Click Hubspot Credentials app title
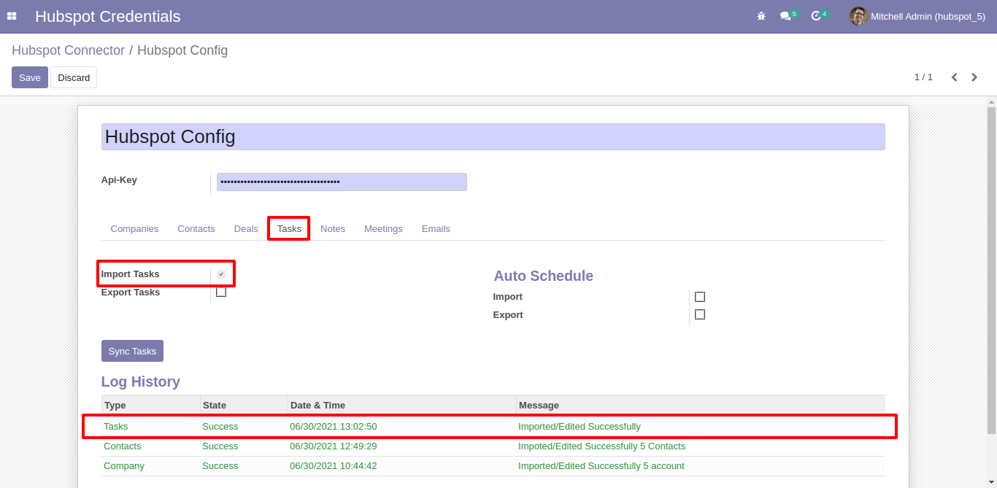 [x=108, y=16]
